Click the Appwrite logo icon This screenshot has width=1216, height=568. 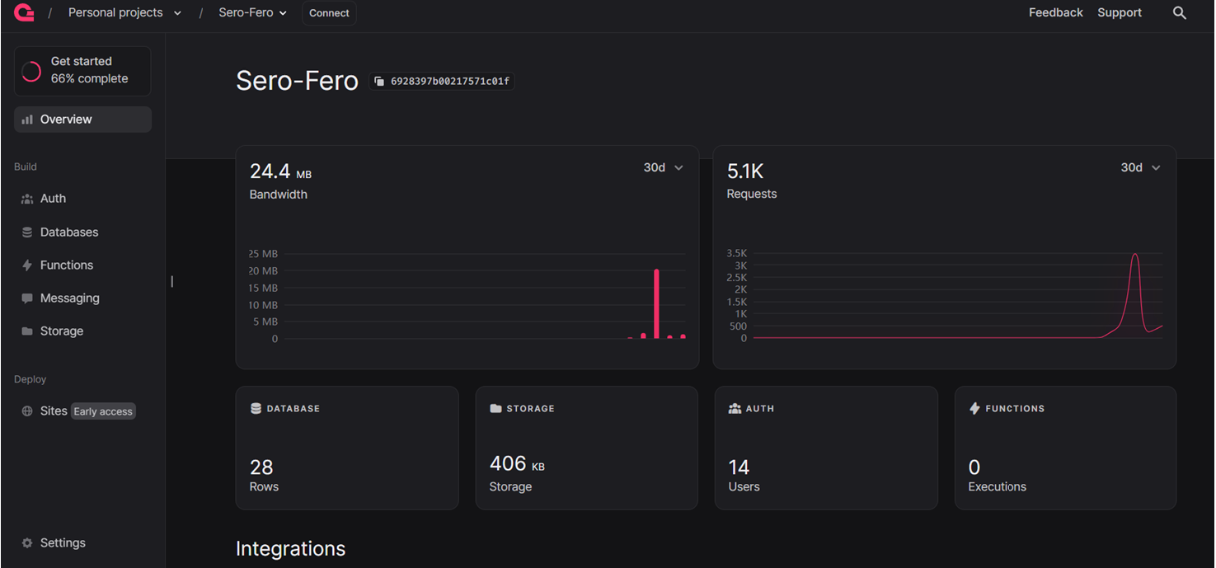coord(24,12)
